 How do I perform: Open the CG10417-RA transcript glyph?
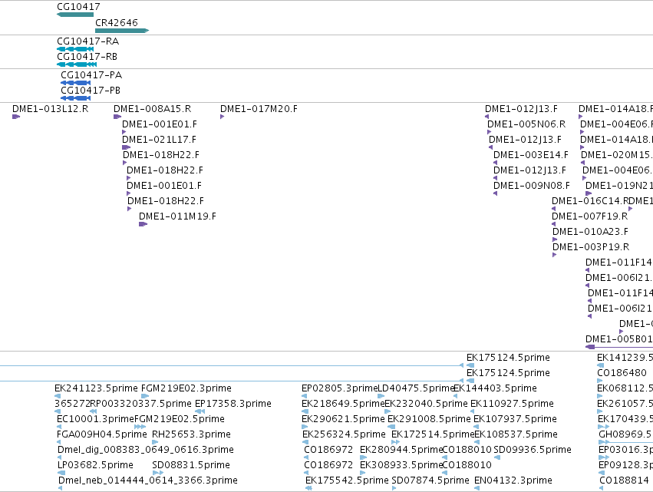coord(75,49)
